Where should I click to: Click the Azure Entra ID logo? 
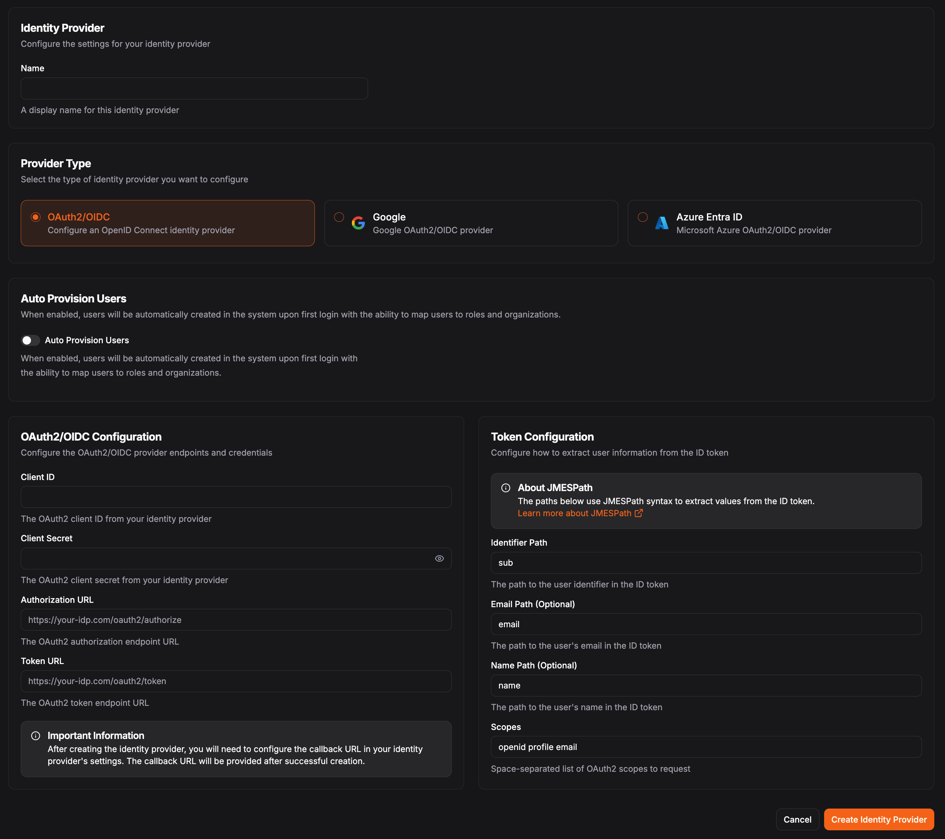click(x=662, y=223)
